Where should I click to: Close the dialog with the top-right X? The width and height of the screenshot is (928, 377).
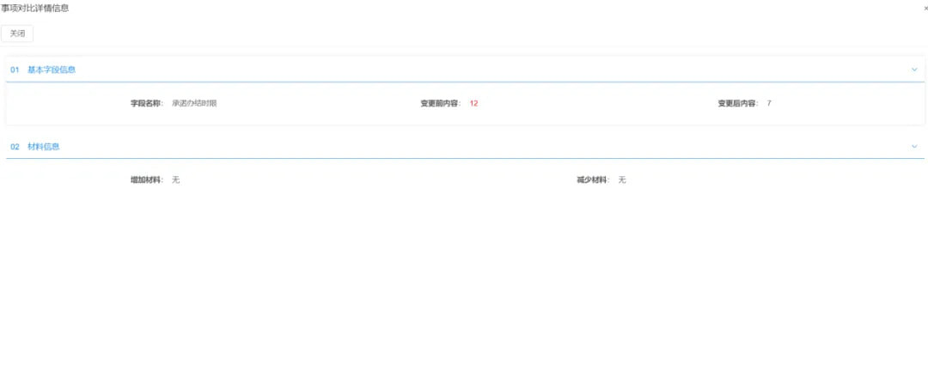[x=925, y=8]
